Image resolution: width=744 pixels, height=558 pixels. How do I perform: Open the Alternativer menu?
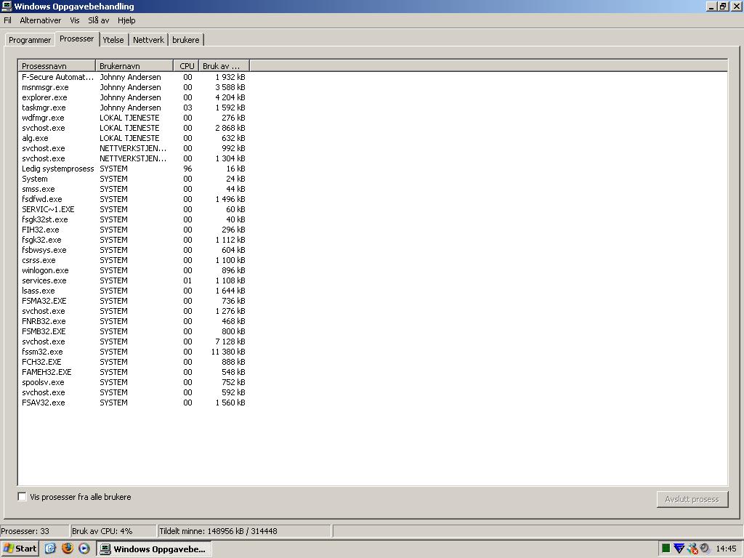(x=41, y=20)
